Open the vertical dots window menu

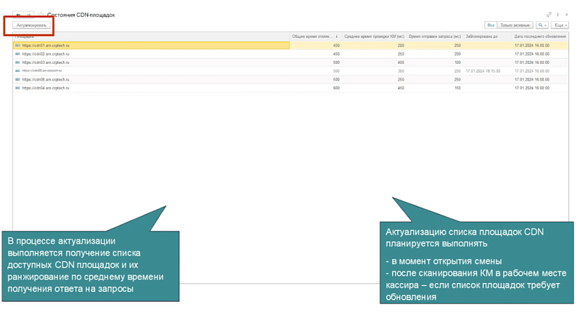pos(557,15)
